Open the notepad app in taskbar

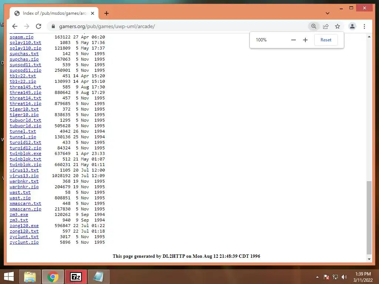click(99, 277)
